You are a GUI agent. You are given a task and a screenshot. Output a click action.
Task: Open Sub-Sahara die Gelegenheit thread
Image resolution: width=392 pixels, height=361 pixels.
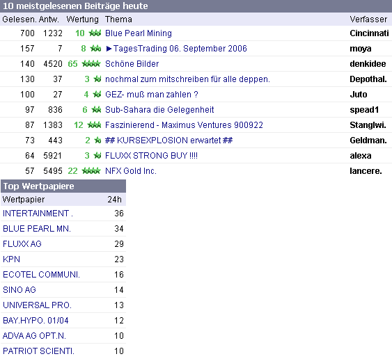(159, 109)
